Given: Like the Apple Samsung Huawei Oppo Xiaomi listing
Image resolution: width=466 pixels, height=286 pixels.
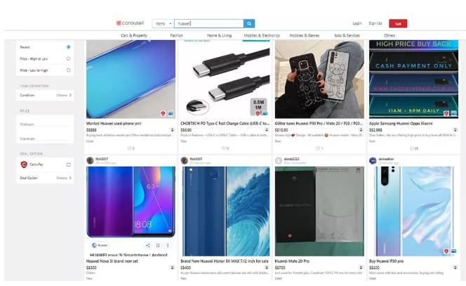Looking at the screenshot, I should 413,148.
